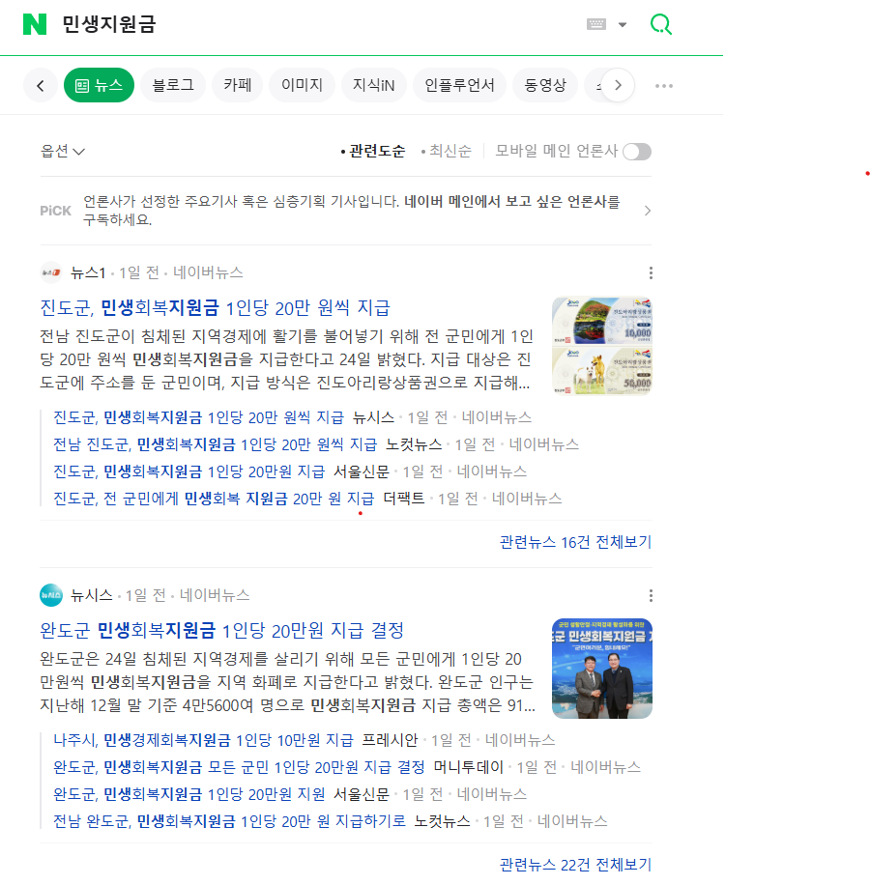This screenshot has height=885, width=871.
Task: Click the 완도군 민생회복지원금 photo thumbnail
Action: (601, 669)
